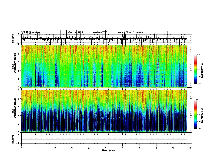Select the date label "Nov.13, 2018"
Viewport: 214px width, 166px height.
75,33
